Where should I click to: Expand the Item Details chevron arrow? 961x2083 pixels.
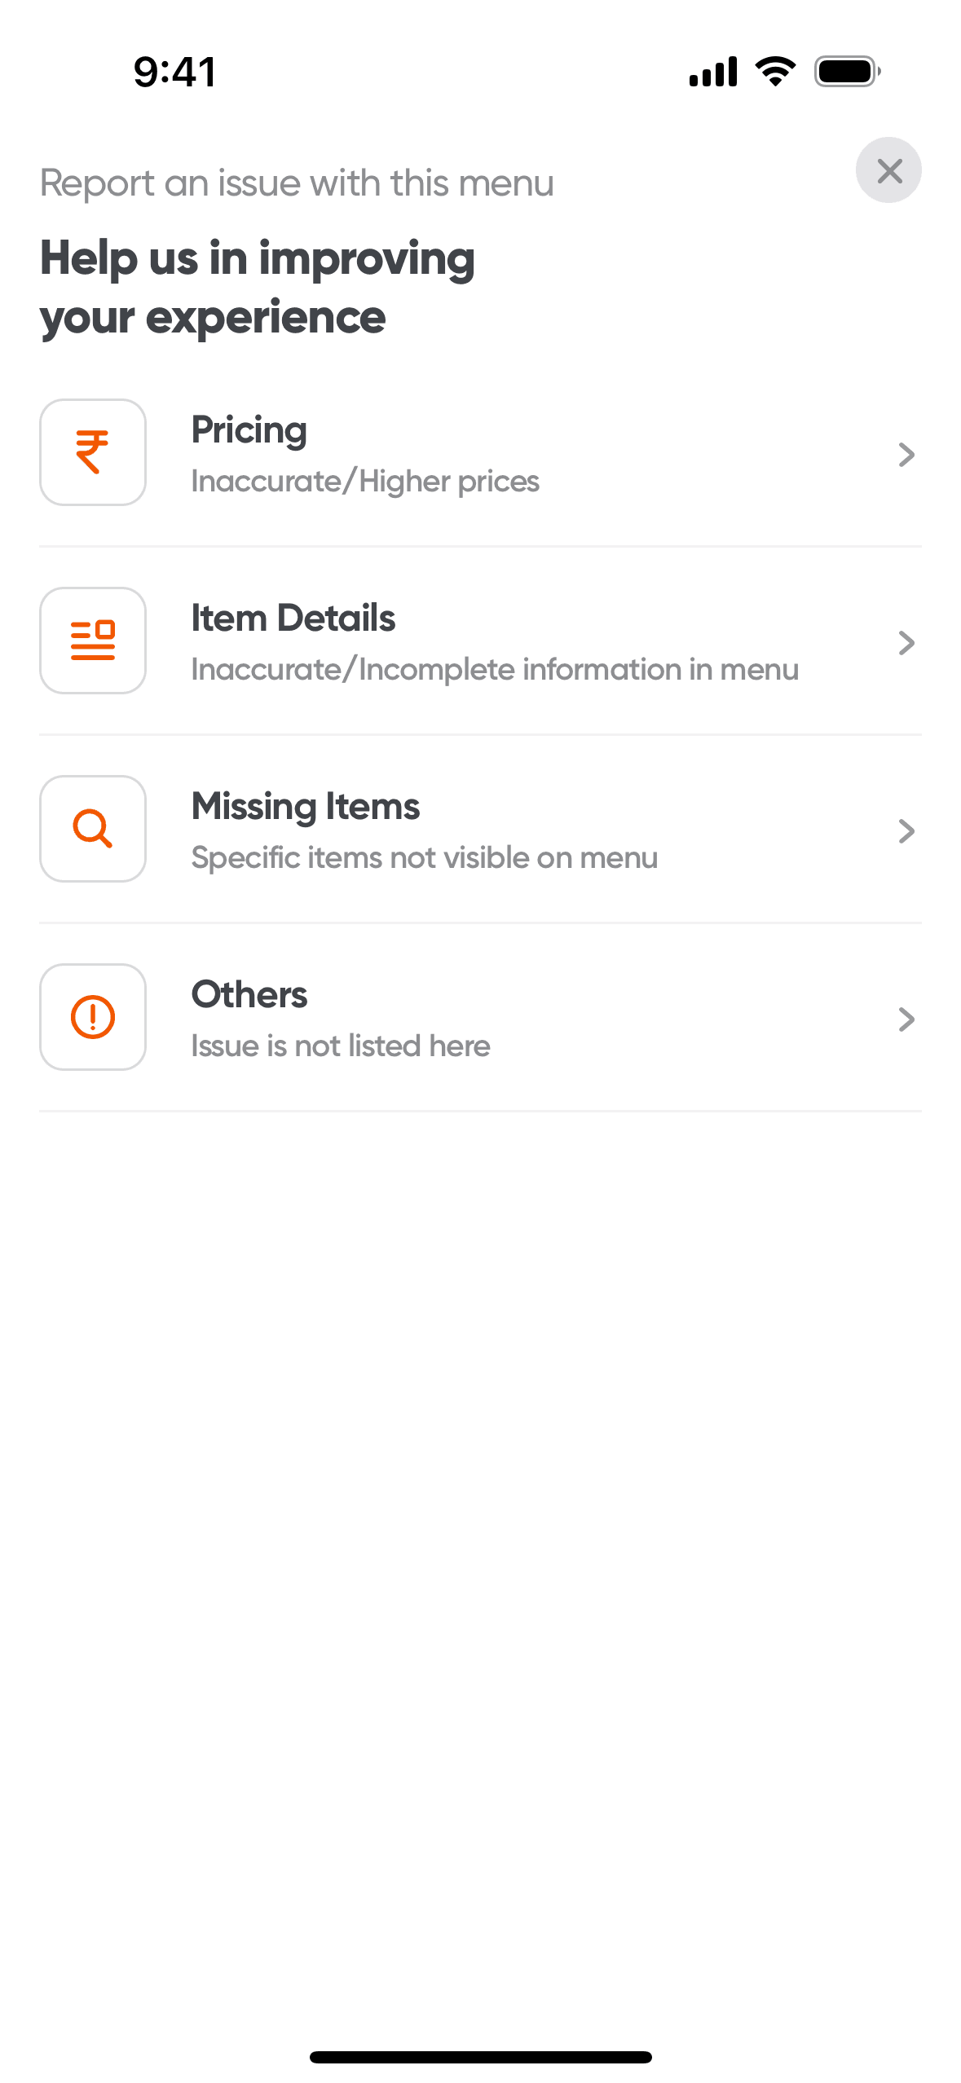tap(906, 643)
